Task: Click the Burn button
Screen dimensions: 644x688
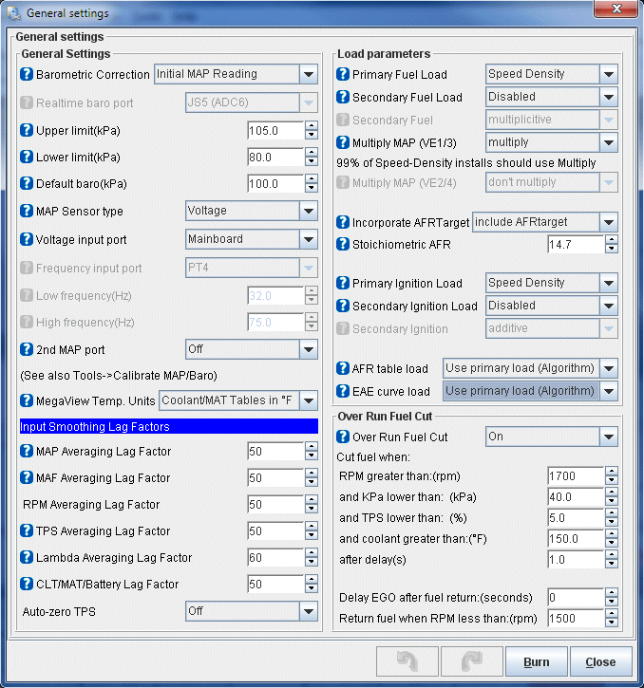Action: (x=537, y=661)
